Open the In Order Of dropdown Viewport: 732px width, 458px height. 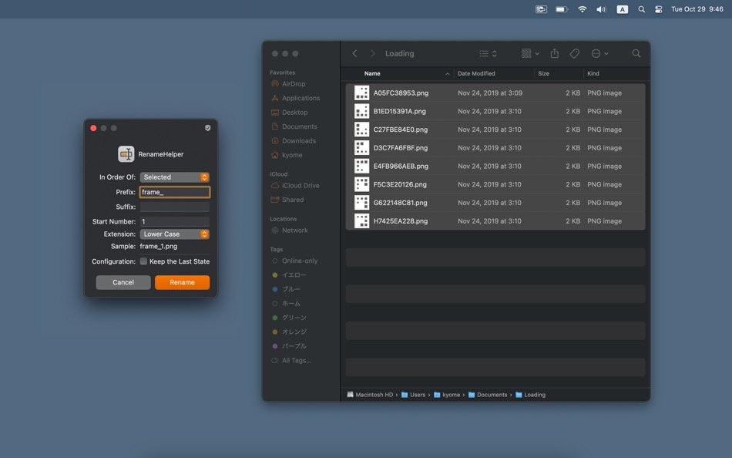point(175,177)
